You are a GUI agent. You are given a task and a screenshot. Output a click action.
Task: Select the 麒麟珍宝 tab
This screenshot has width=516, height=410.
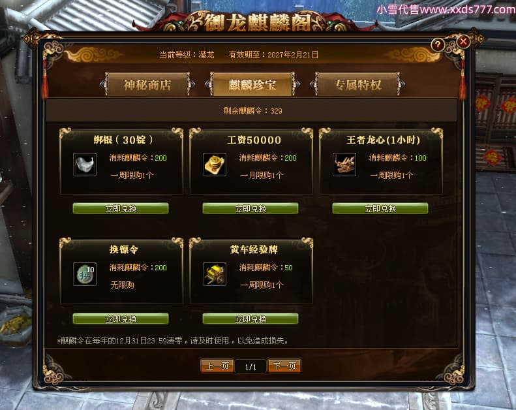(252, 85)
